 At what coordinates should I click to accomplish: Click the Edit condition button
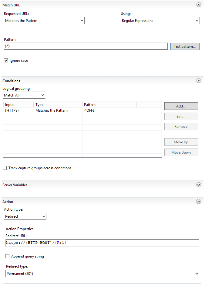pos(181,117)
